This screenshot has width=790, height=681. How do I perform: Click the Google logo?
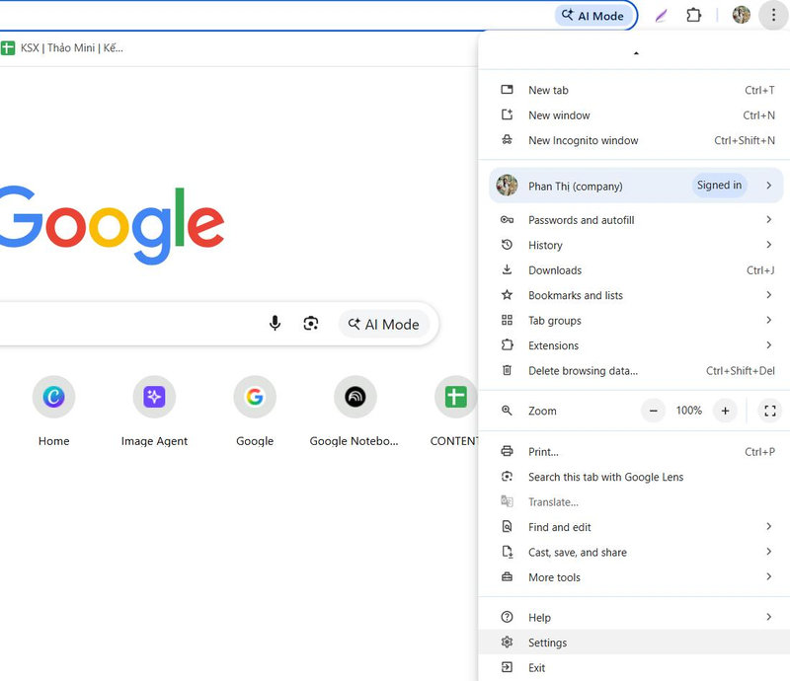[x=112, y=225]
